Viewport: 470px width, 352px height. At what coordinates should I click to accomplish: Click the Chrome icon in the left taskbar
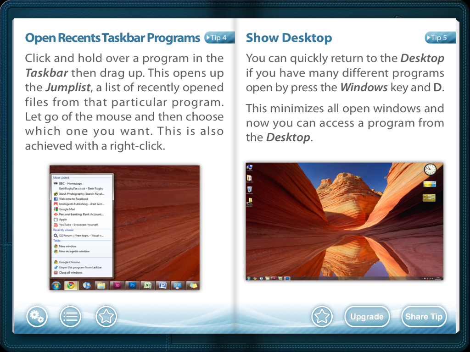click(71, 285)
